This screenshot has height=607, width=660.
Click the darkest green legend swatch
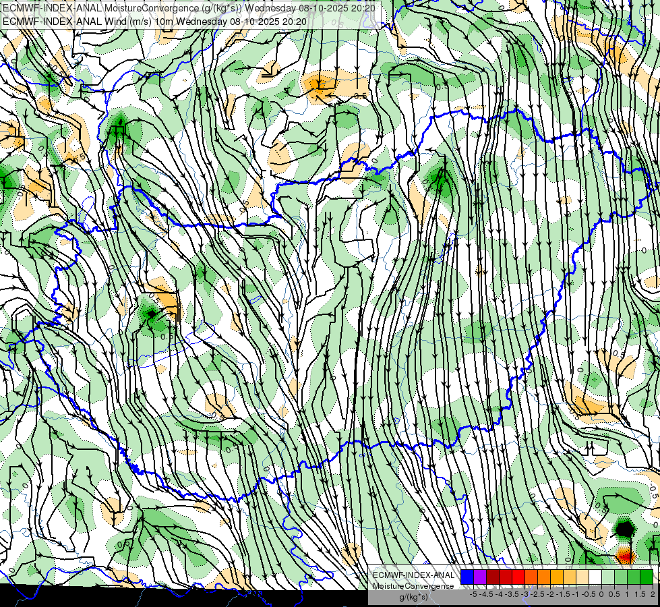point(647,577)
